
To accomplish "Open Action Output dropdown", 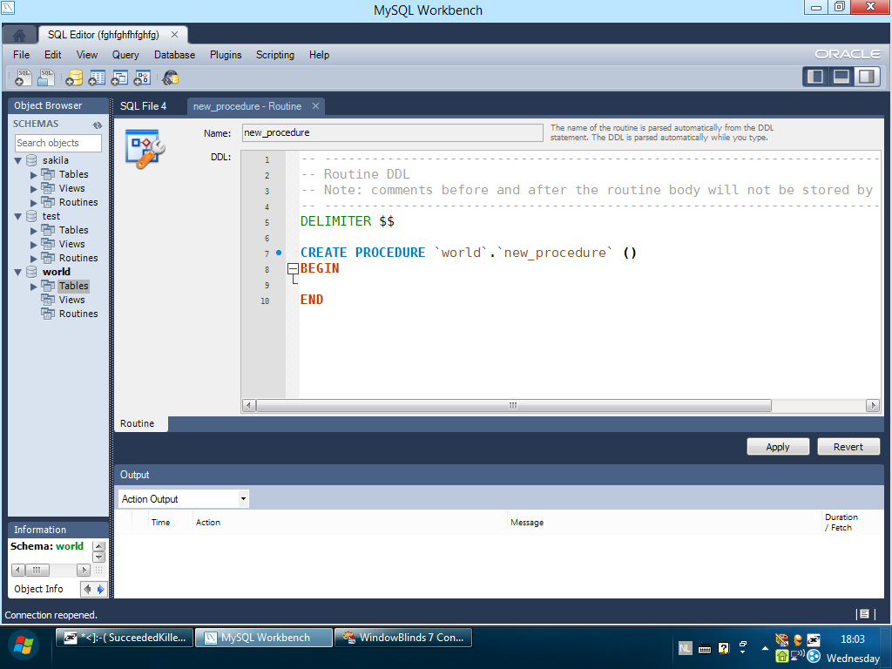I will pyautogui.click(x=243, y=499).
